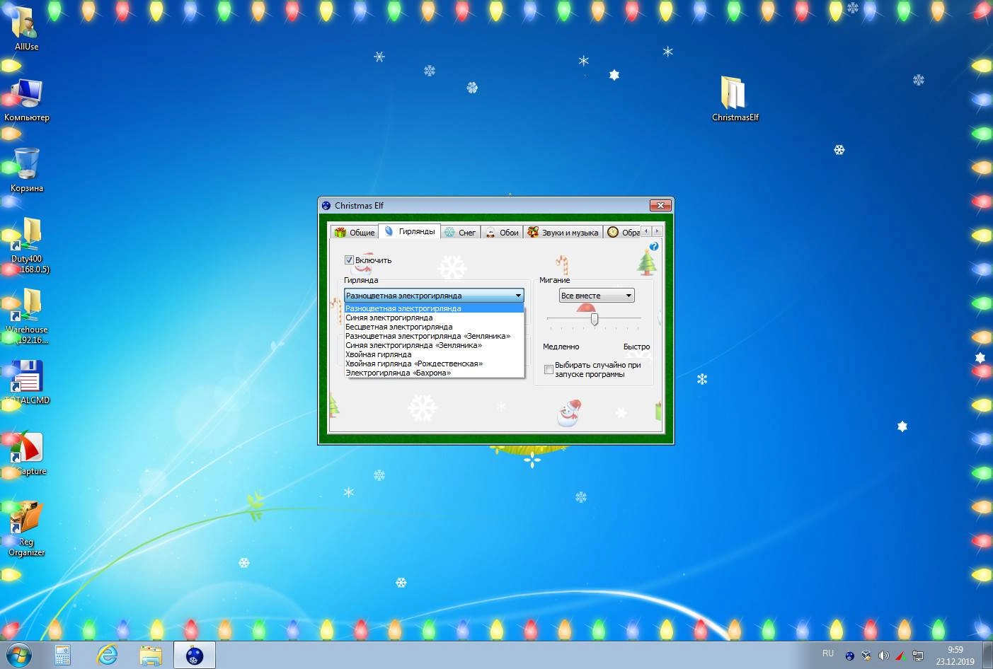Switch to the Обои tab
This screenshot has width=993, height=669.
[x=502, y=232]
